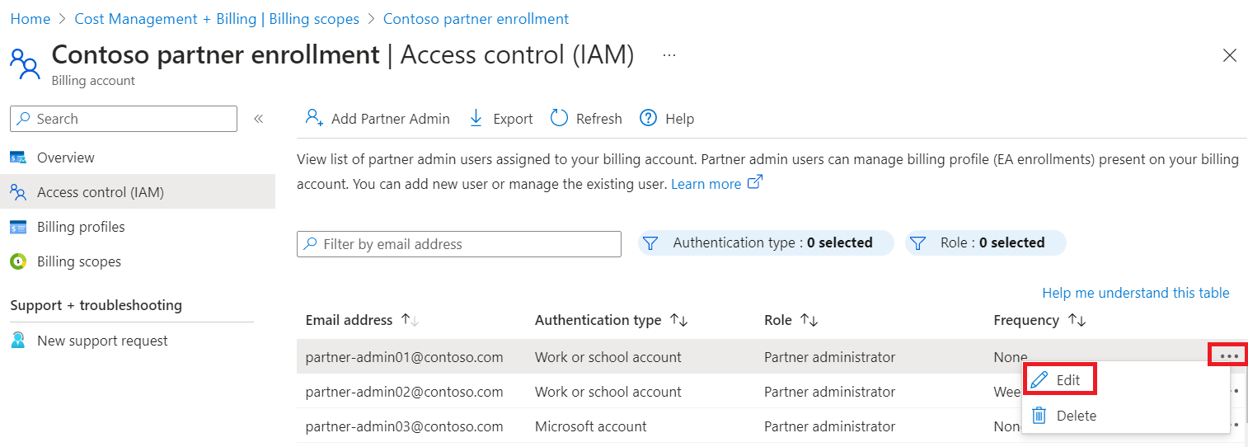Go to Billing scopes in sidebar

(78, 261)
